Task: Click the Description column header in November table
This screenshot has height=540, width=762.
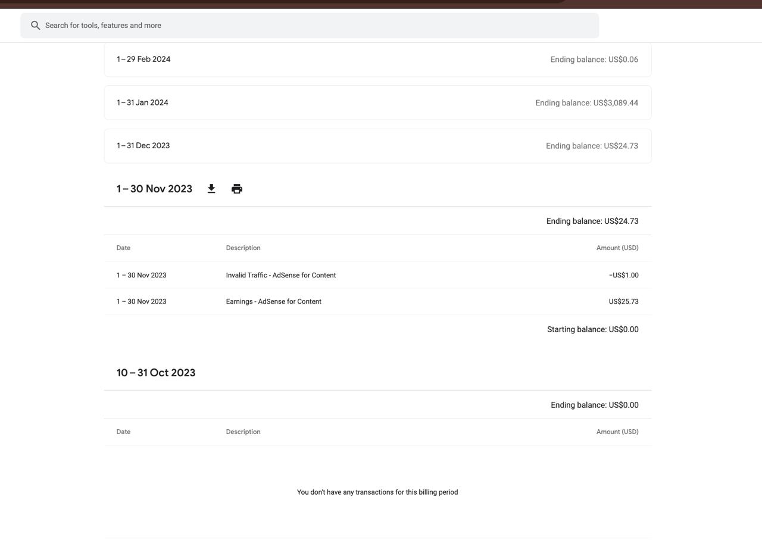Action: [243, 248]
